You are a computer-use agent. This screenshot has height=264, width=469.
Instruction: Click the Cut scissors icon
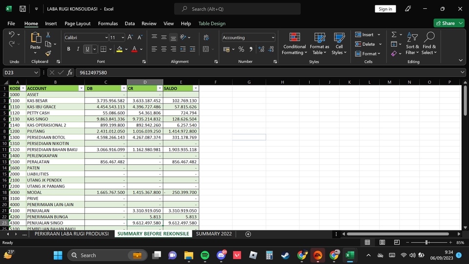48,35
